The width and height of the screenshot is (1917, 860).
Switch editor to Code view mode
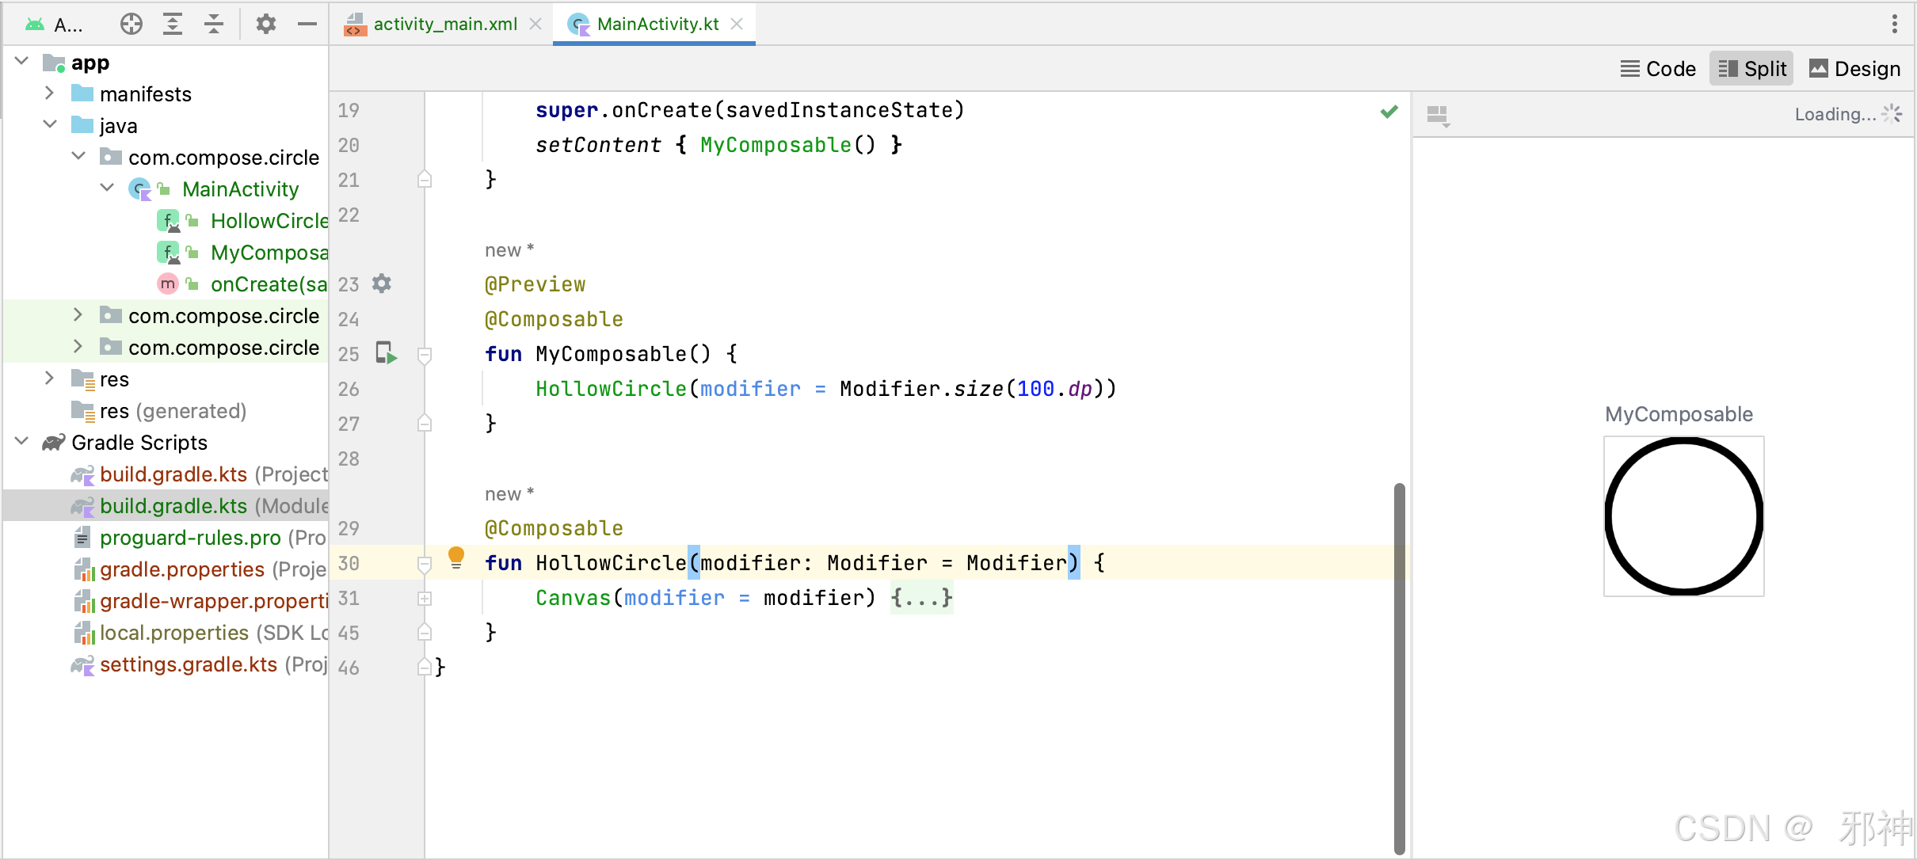click(x=1657, y=68)
